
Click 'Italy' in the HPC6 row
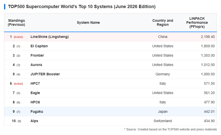[x=163, y=102]
